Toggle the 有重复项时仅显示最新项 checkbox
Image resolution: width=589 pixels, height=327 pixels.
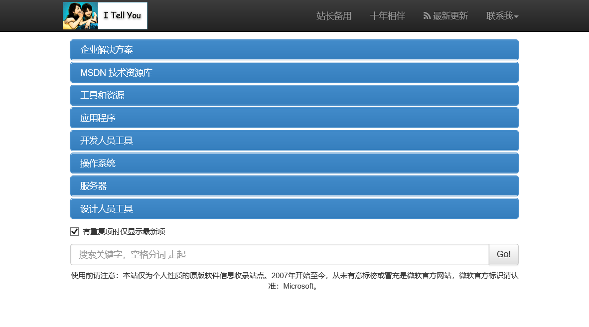tap(74, 231)
